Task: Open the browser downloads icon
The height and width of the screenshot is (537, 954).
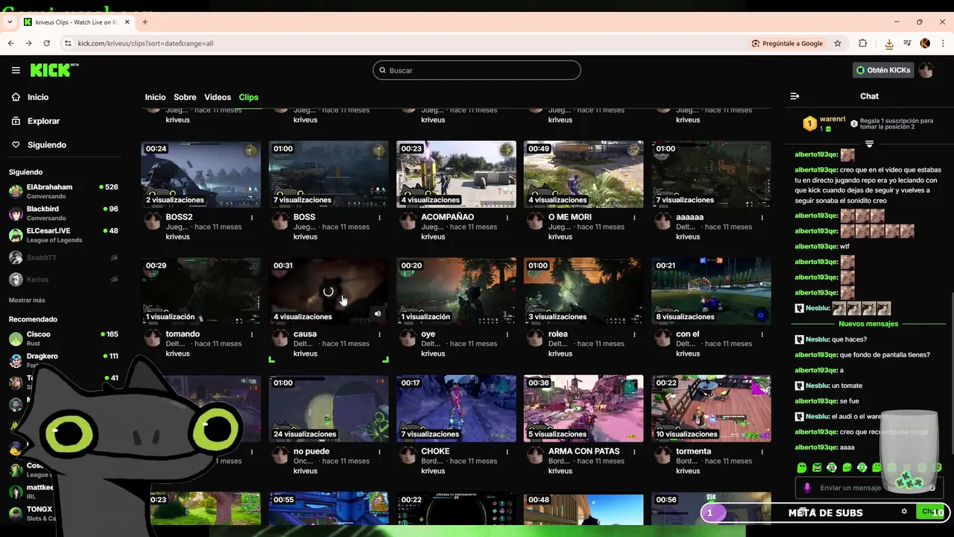Action: point(889,43)
